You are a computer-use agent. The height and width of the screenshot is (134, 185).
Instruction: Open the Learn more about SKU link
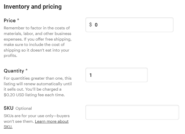pos(52,121)
